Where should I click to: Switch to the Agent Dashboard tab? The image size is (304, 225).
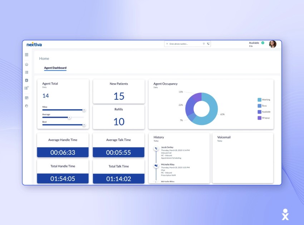tap(55, 68)
